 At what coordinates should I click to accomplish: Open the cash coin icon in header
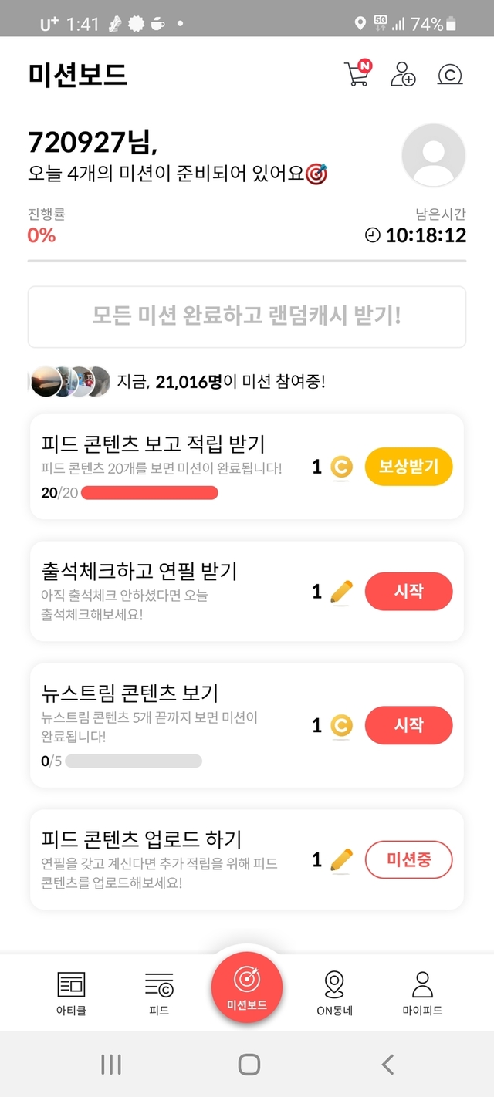[x=449, y=74]
